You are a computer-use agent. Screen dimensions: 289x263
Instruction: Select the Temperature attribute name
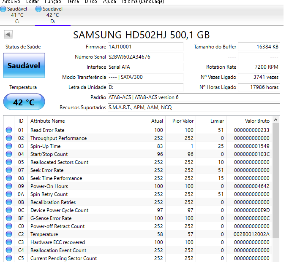click(x=44, y=234)
